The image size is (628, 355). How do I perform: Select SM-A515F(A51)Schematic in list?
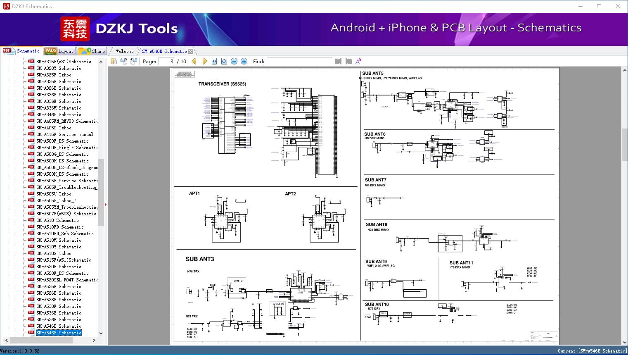pyautogui.click(x=64, y=260)
